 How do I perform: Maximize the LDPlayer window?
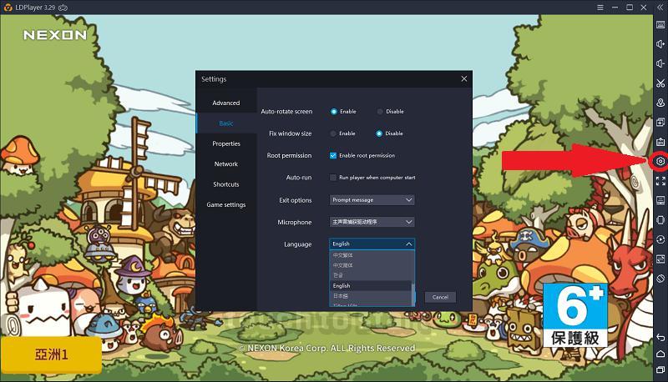(630, 8)
